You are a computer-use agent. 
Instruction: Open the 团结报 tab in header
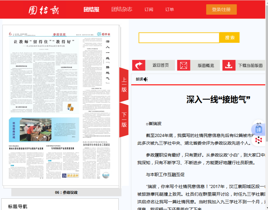coord(91,9)
